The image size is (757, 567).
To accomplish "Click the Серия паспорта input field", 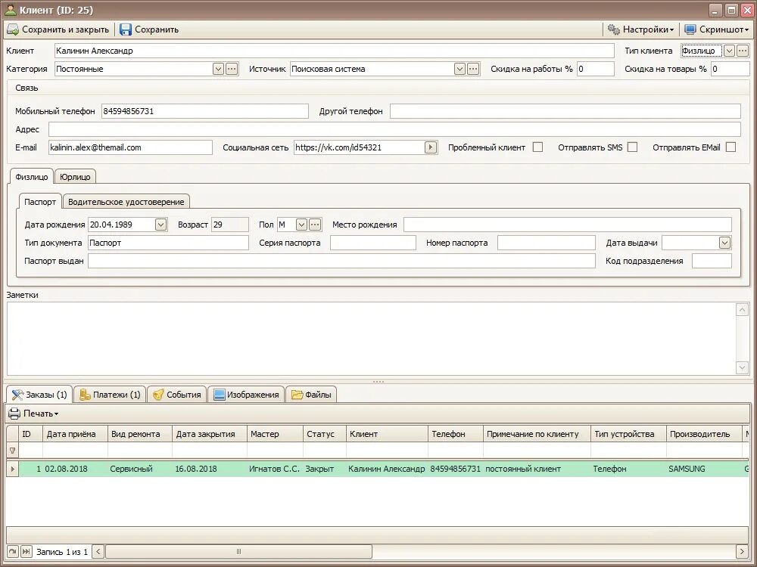I will (x=372, y=243).
